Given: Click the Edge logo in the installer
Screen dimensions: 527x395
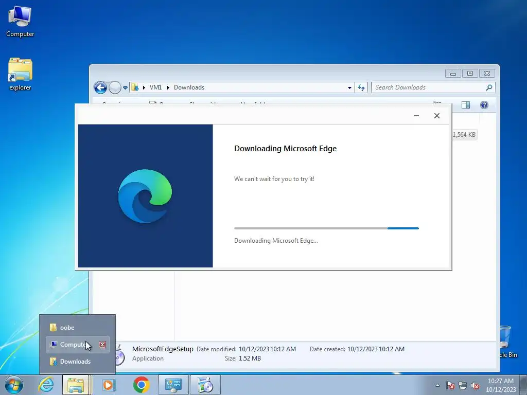Looking at the screenshot, I should click(x=145, y=196).
